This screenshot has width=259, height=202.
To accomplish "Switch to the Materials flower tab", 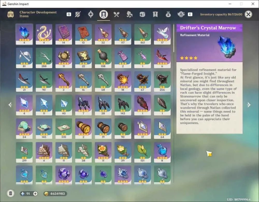I will pos(129,15).
